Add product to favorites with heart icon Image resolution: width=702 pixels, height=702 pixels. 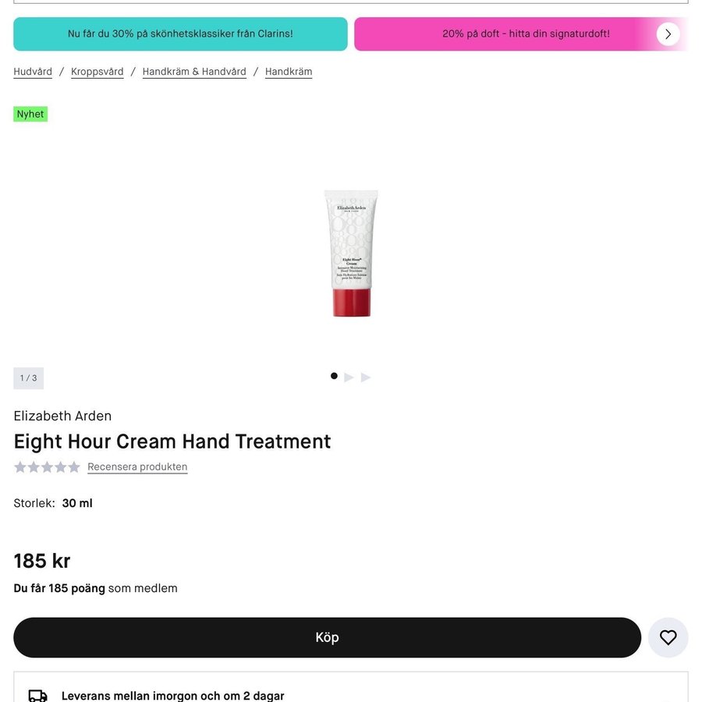tap(668, 637)
